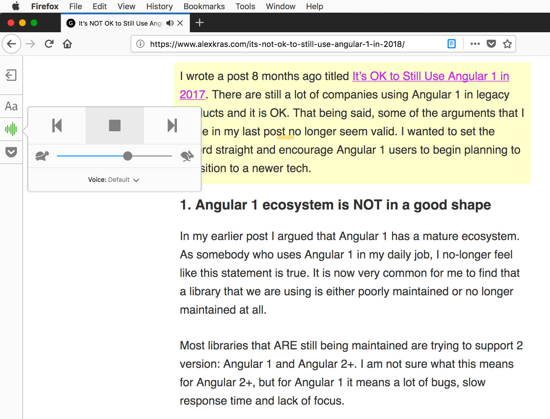Open "It's OK to Still Use Angular 1" link
550x419 pixels.
(430, 76)
